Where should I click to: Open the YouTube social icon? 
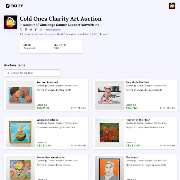pyautogui.click(x=31, y=30)
